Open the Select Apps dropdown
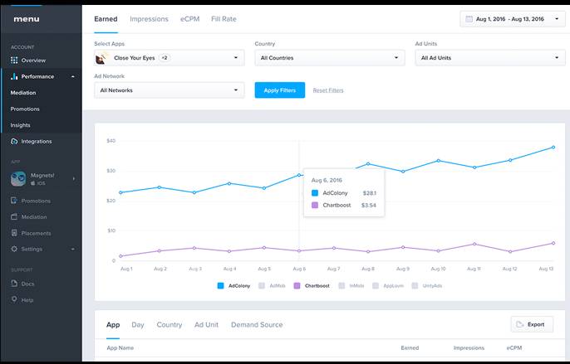The height and width of the screenshot is (364, 570). [170, 58]
